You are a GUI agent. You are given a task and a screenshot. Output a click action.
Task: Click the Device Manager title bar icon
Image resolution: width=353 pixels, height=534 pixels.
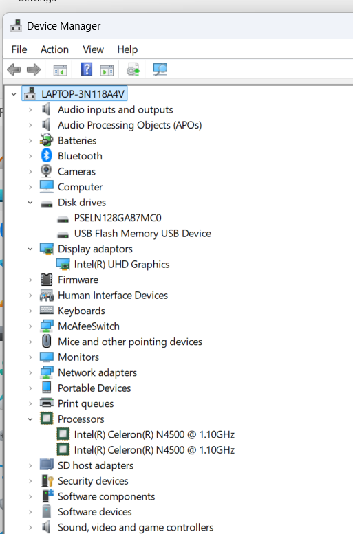(16, 26)
